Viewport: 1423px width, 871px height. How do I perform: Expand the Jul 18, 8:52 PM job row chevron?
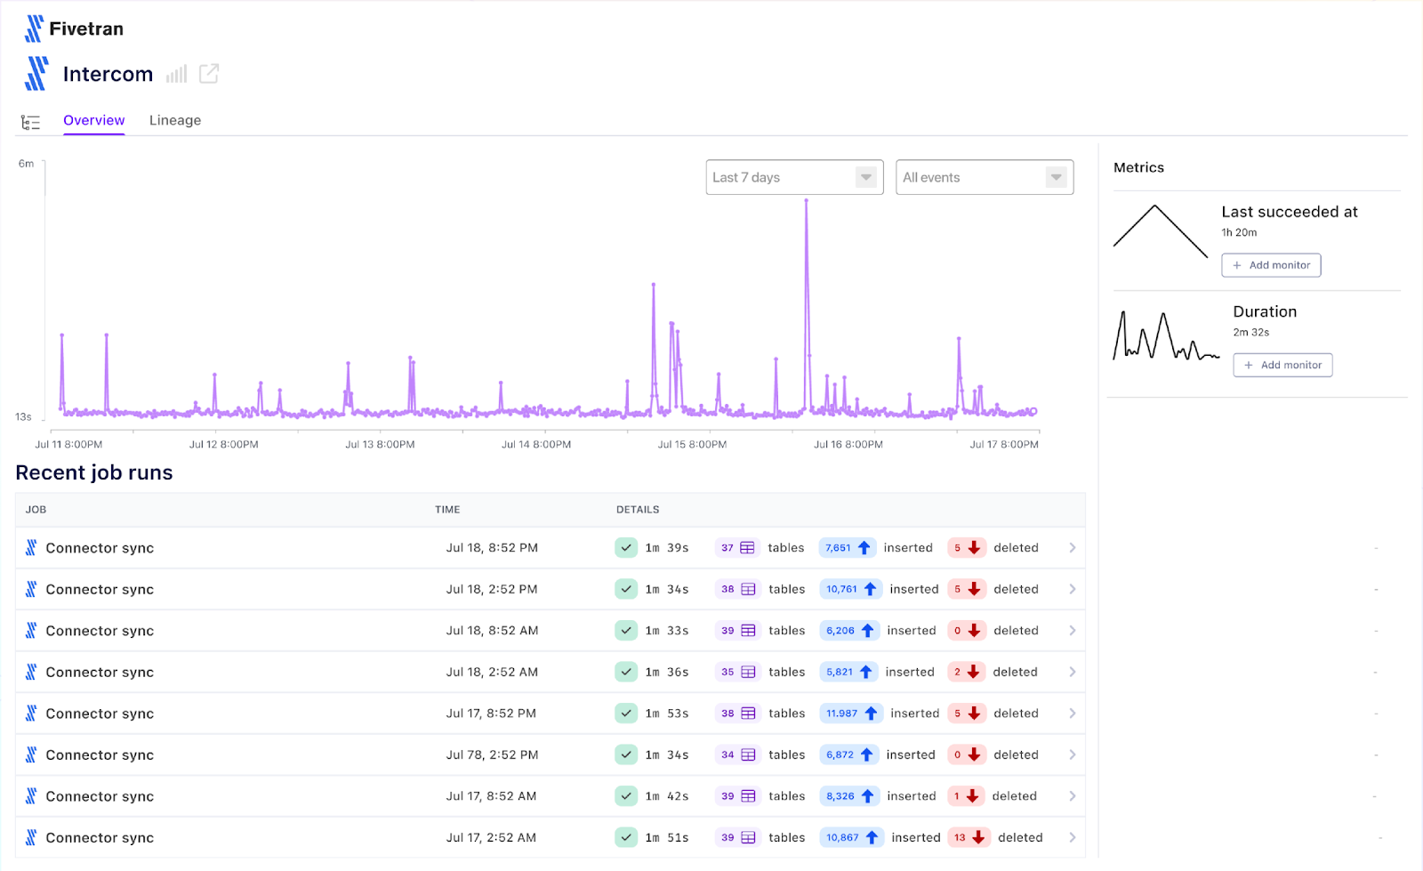pyautogui.click(x=1073, y=548)
